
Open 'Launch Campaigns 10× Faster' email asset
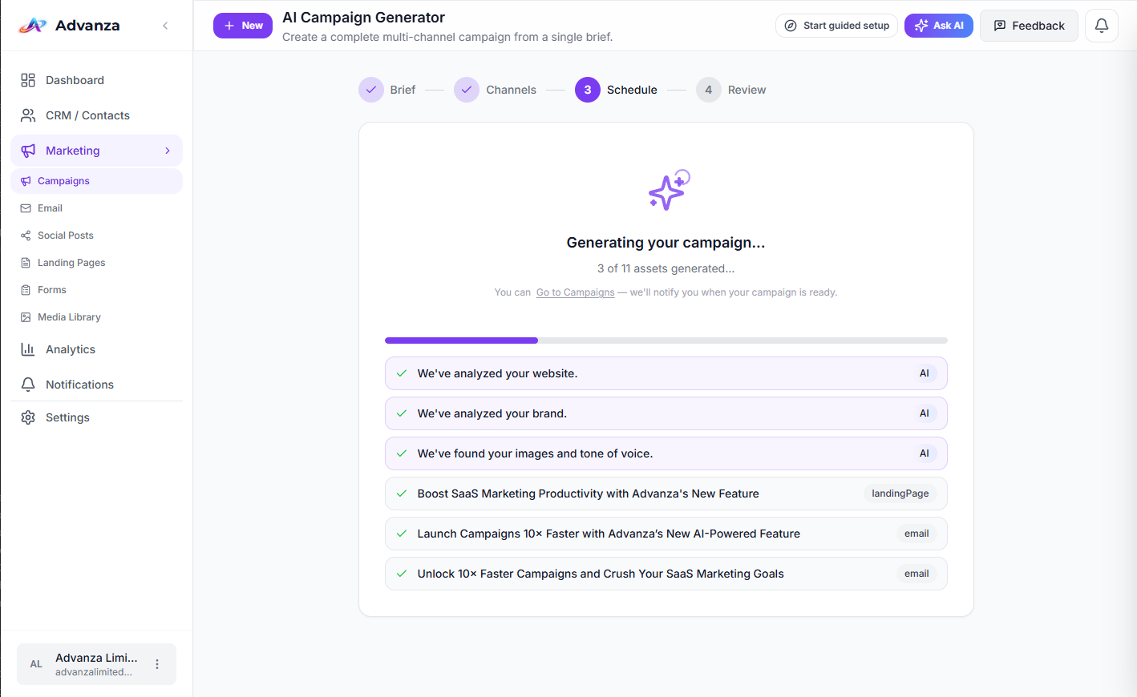pyautogui.click(x=666, y=534)
